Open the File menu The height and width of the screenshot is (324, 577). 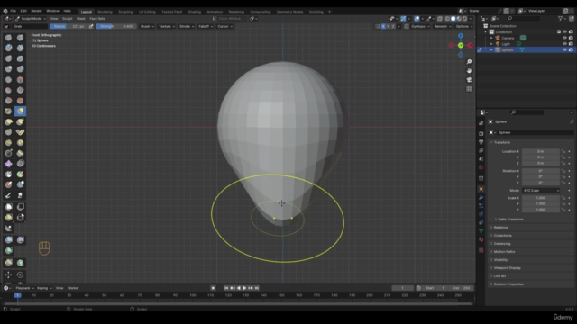[x=14, y=11]
